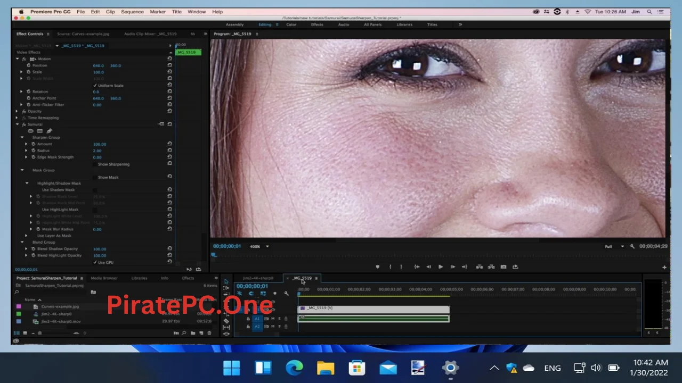Switch to the Color workspace
This screenshot has height=383, width=682.
[291, 24]
